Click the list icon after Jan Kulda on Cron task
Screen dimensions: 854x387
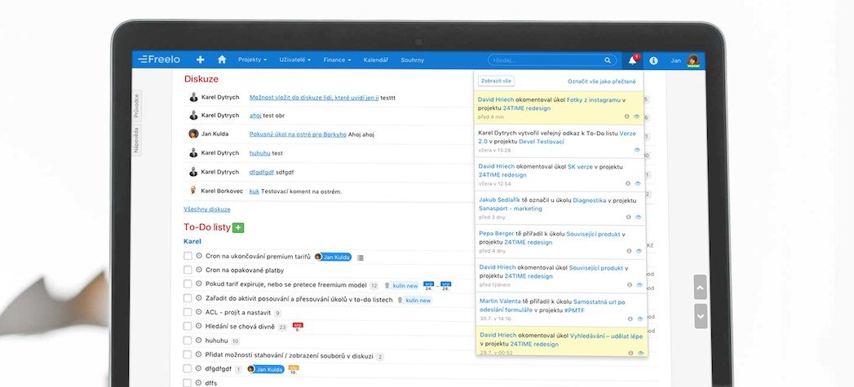[360, 257]
